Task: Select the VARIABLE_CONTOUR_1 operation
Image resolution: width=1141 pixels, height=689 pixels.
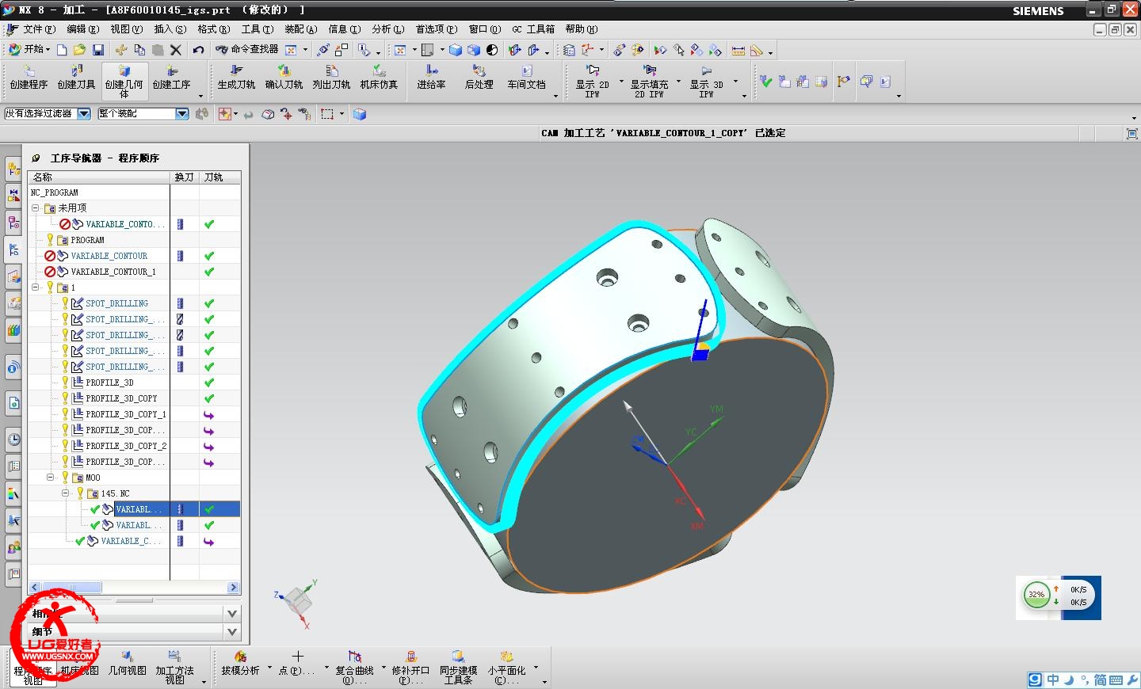Action: point(113,272)
